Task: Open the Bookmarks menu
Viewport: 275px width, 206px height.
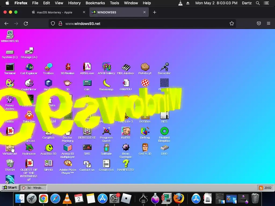Action: [95, 3]
